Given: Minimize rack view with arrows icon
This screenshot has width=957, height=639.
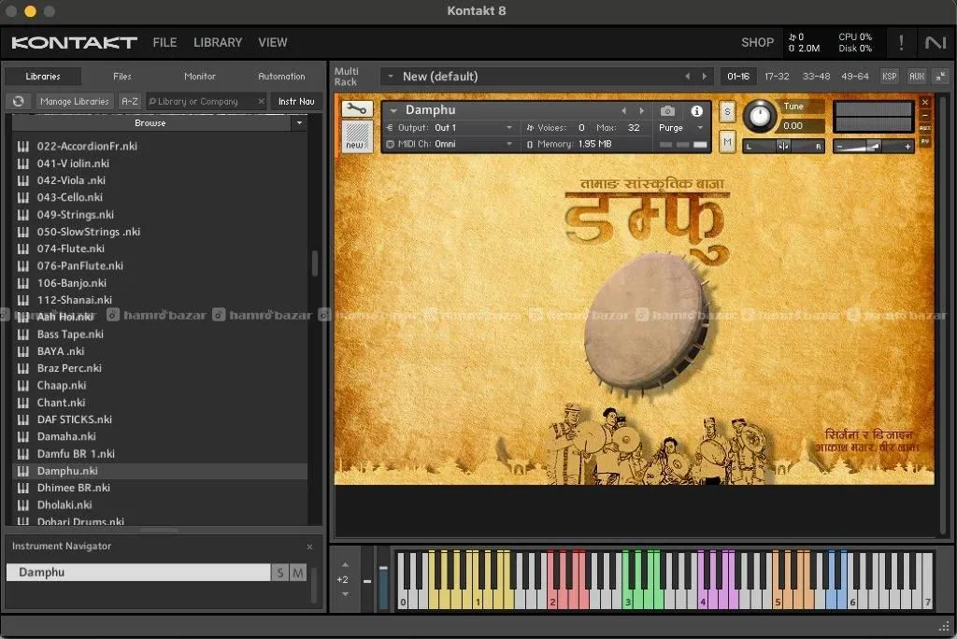Looking at the screenshot, I should pos(940,77).
